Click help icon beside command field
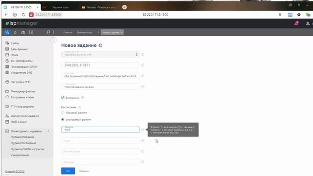 (143, 76)
